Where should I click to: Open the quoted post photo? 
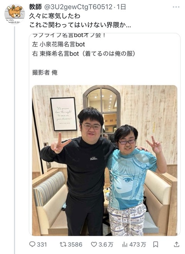(104, 160)
